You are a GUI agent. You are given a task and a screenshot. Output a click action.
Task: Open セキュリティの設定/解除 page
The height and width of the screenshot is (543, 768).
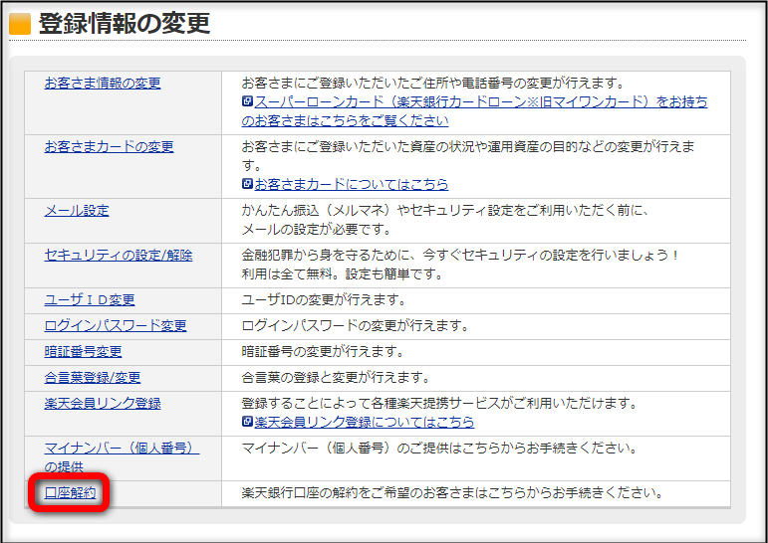[119, 256]
